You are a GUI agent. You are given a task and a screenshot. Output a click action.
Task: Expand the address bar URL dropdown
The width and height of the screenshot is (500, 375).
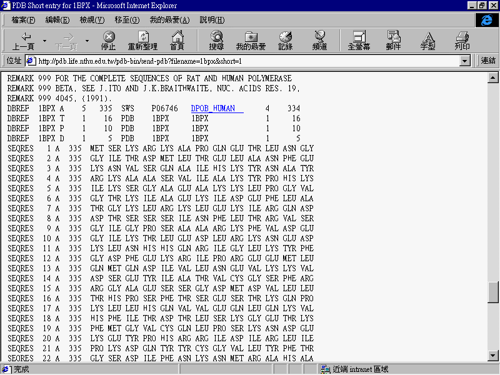coord(464,61)
